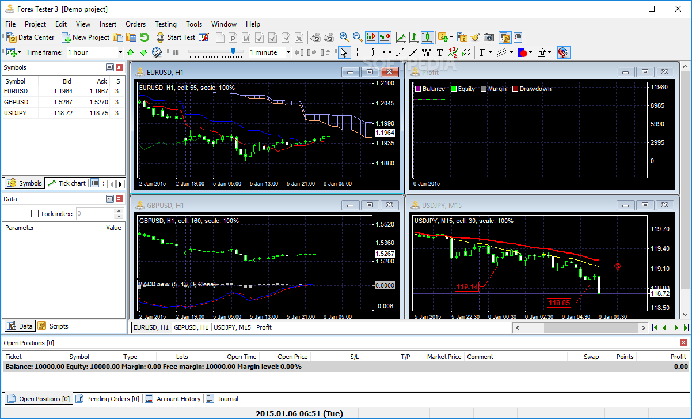Open the list of indicators icon
This screenshot has width=692, height=419.
(x=462, y=37)
